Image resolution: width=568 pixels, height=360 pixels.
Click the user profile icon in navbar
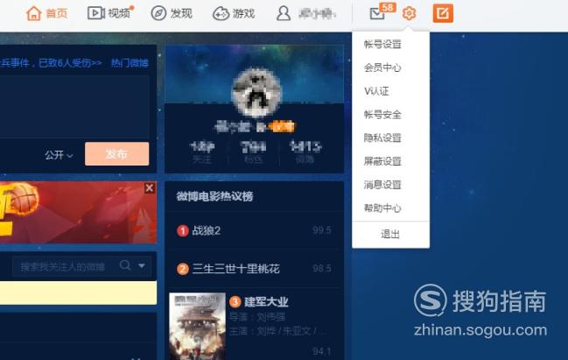tap(284, 13)
